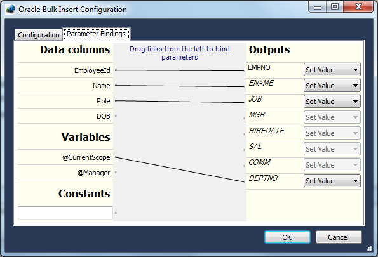Maximize the configuration window
This screenshot has height=257, width=378.
pyautogui.click(x=335, y=6)
